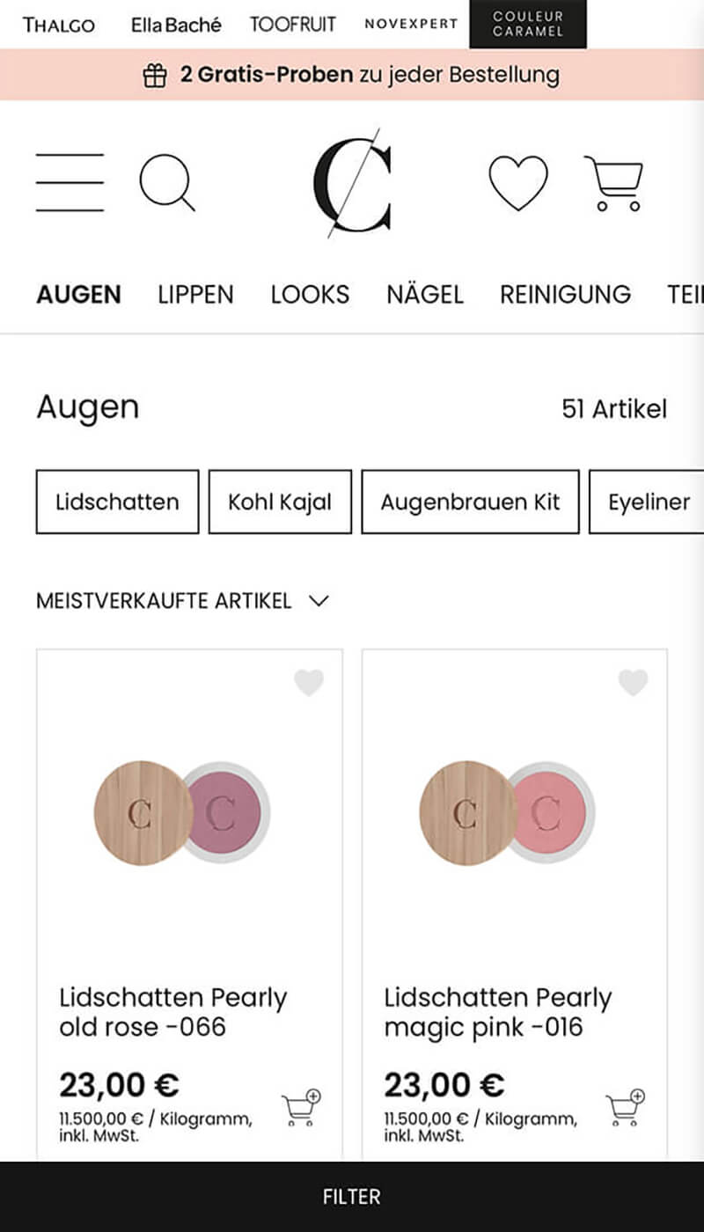This screenshot has height=1232, width=704.
Task: Add old rose -066 eyeshadow to cart
Action: coord(301,1109)
